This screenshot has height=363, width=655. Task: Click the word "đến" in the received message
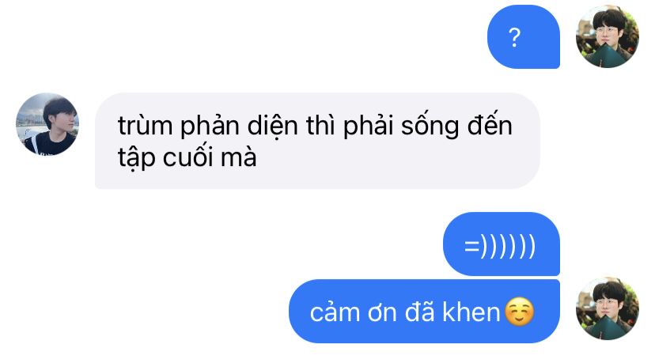(x=490, y=124)
